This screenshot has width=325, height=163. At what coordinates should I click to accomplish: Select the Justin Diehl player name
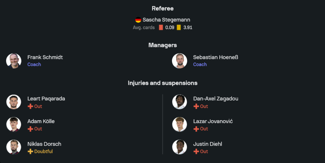click(208, 144)
